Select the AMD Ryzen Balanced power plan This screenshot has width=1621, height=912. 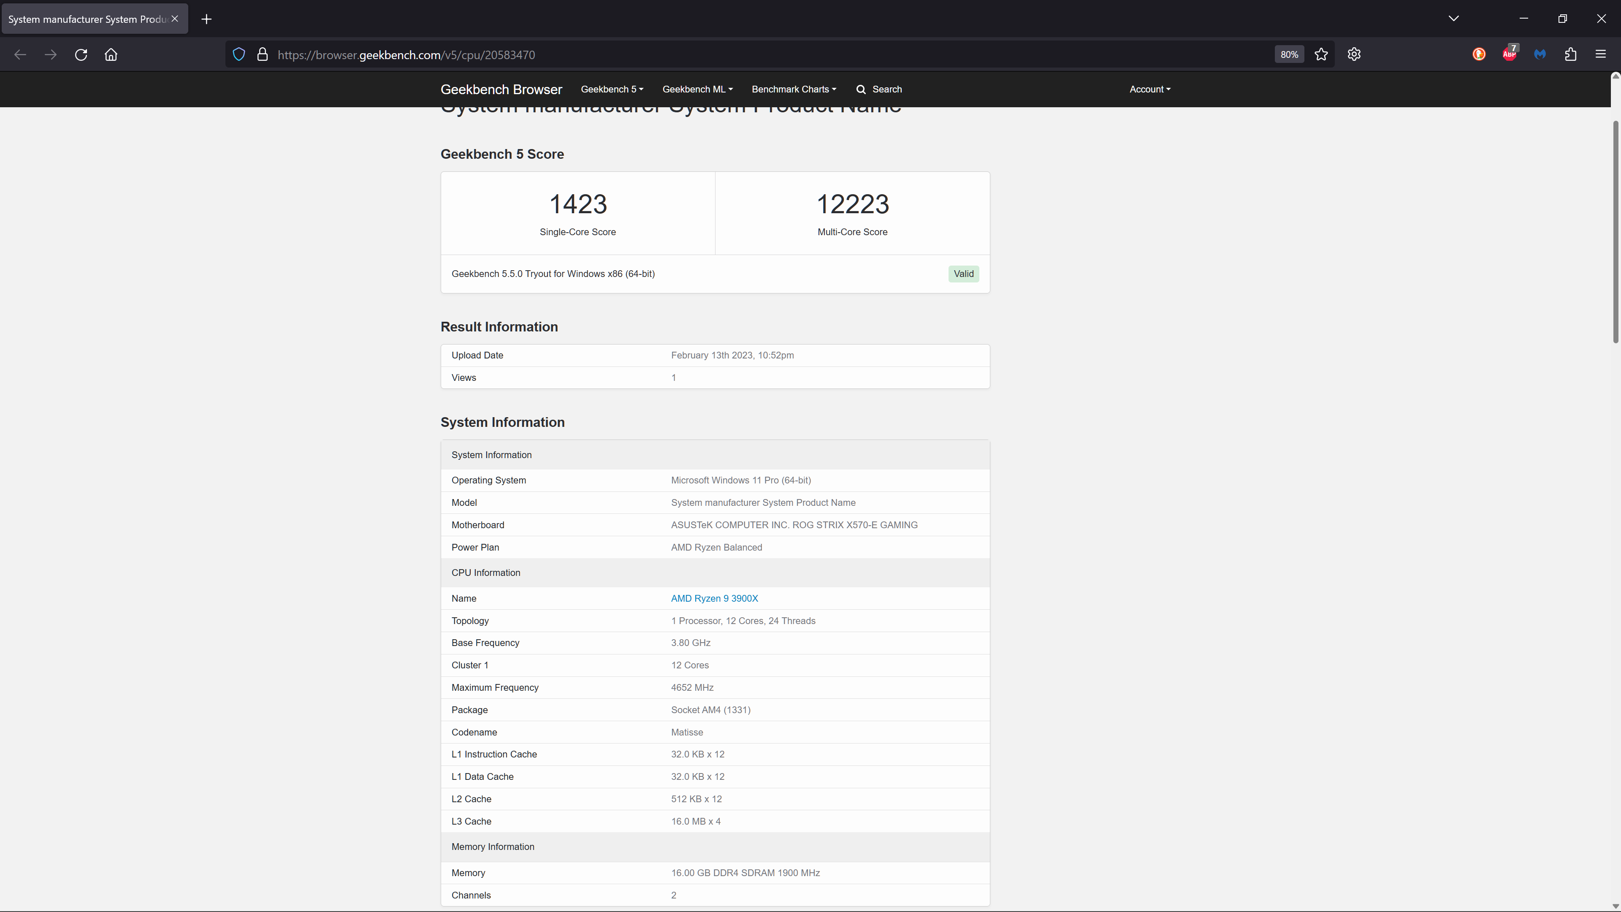716,548
